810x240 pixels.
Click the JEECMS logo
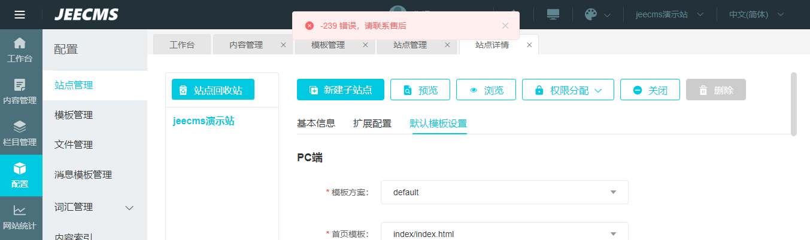tap(86, 14)
